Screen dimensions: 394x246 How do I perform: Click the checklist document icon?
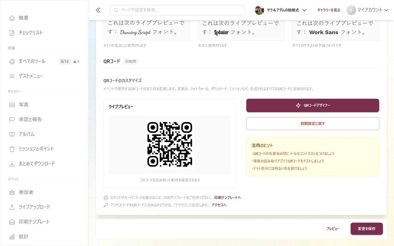coord(12,33)
